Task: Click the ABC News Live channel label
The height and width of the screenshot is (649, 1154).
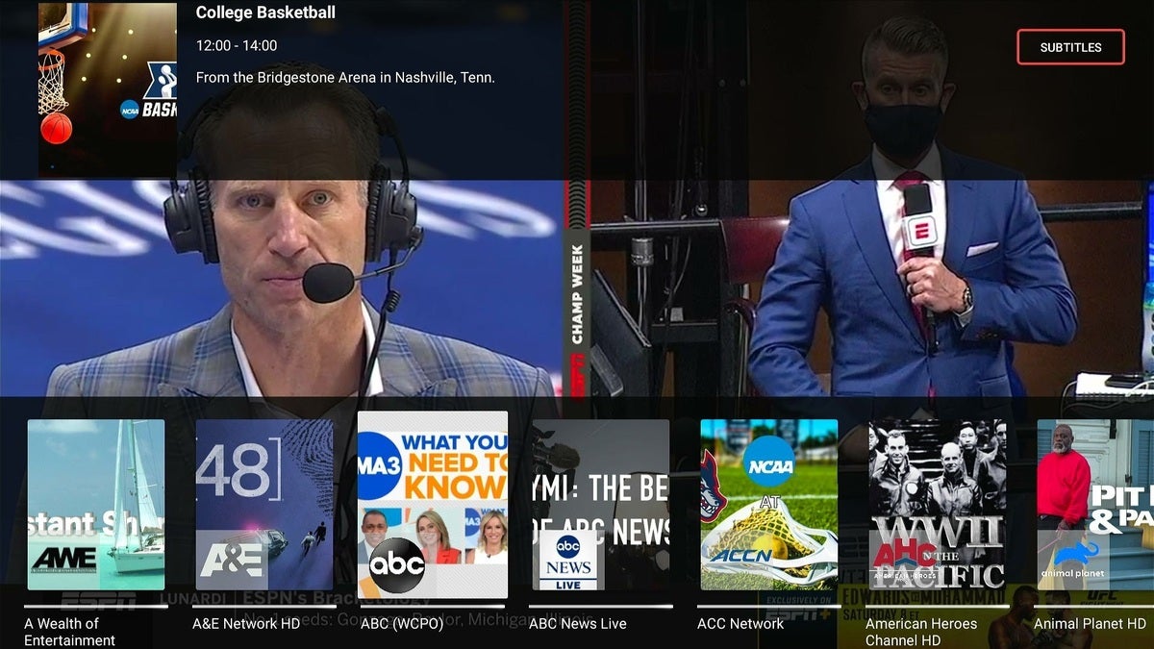Action: tap(578, 624)
